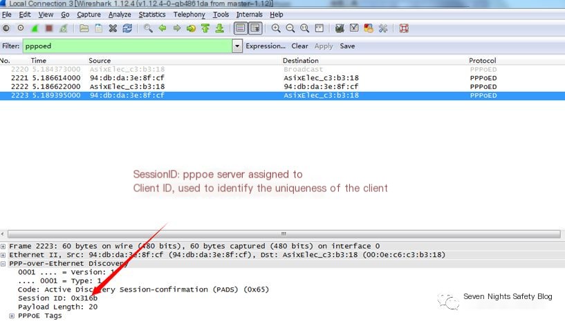
Task: Start a new live capture (green fin)
Action: (35, 28)
